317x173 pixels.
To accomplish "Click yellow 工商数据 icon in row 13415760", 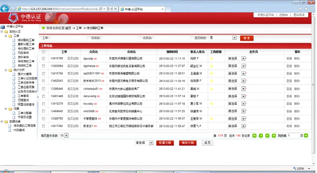I will [211, 73].
